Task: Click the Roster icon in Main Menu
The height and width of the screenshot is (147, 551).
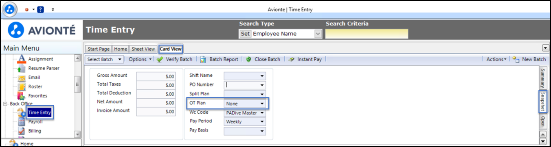Action: [x=22, y=87]
